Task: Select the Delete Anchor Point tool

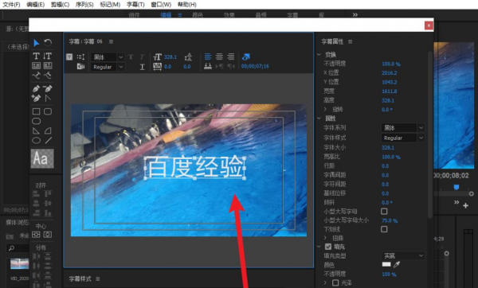Action: coord(48,88)
